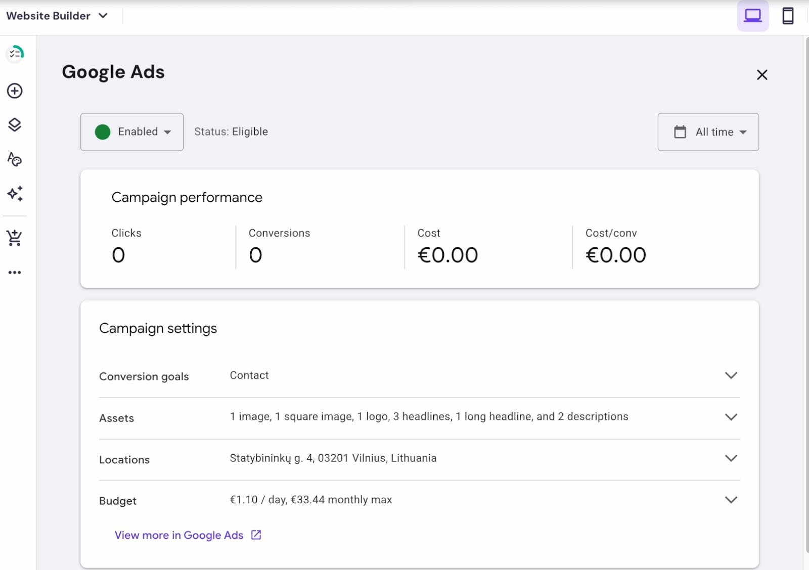This screenshot has height=570, width=809.
Task: Click View more in Google Ads link
Action: (179, 535)
